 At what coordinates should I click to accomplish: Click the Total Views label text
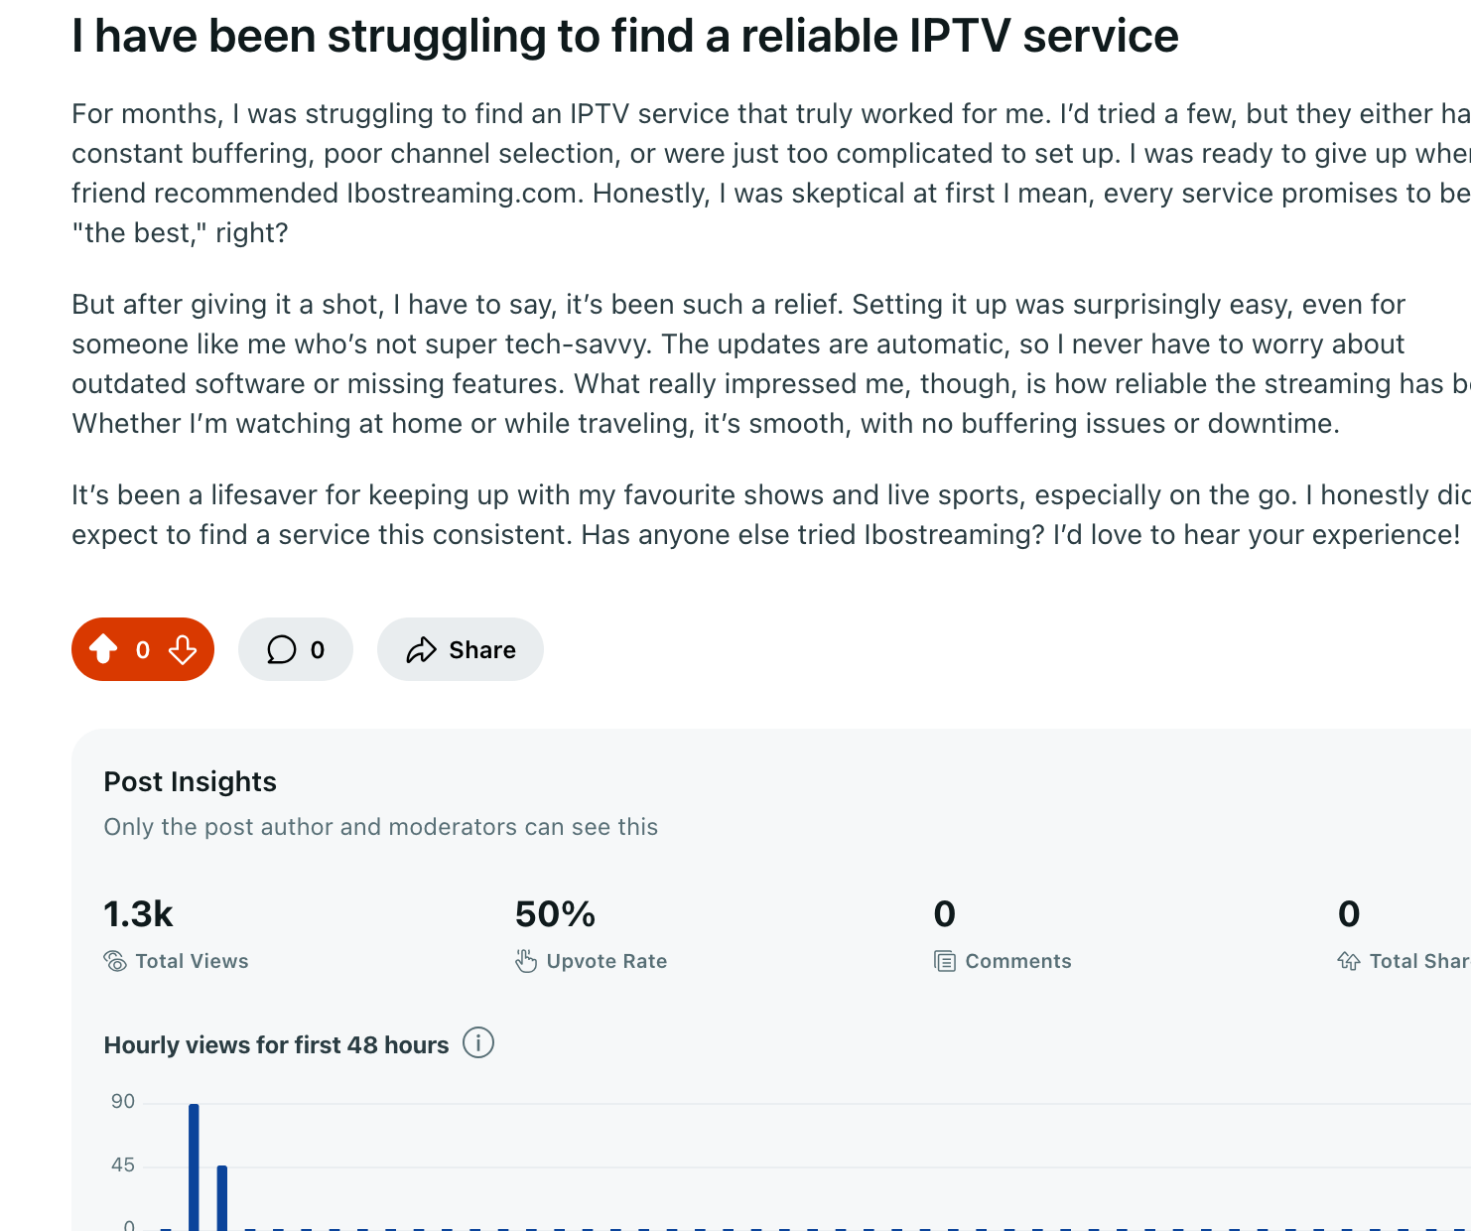[192, 961]
